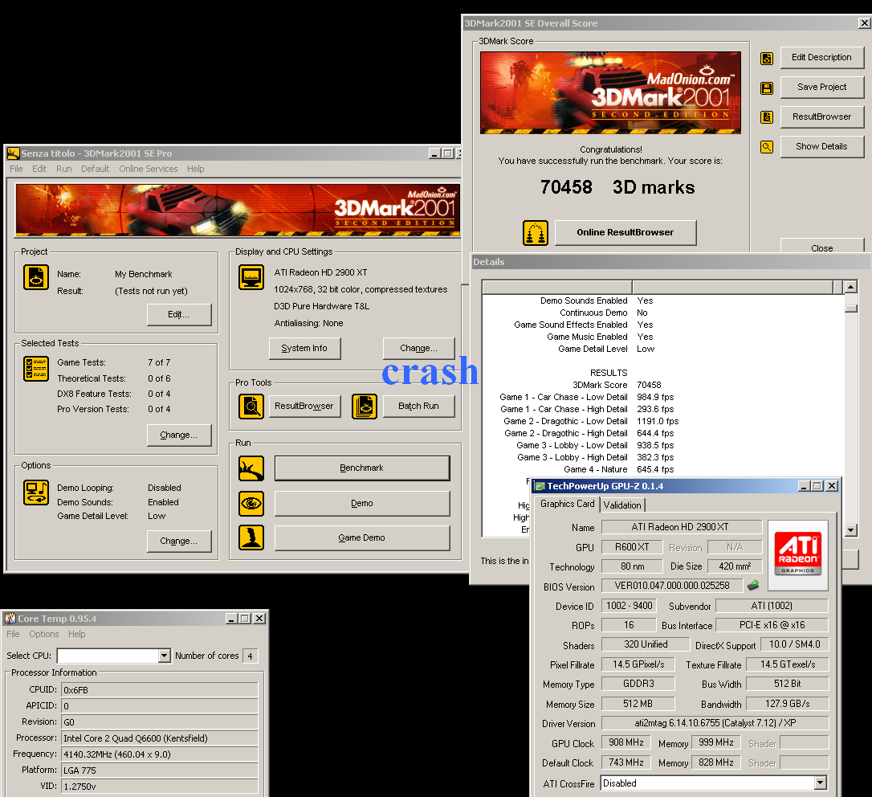This screenshot has height=797, width=872.
Task: Click the Edit Description button
Action: [x=822, y=57]
